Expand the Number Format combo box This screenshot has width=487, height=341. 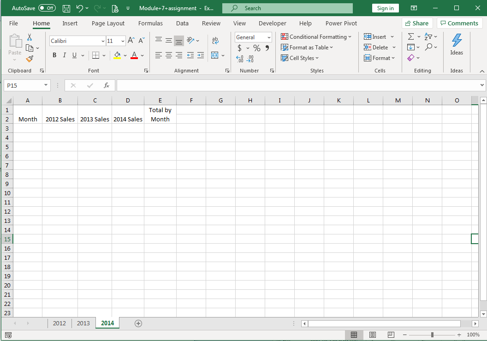tap(269, 37)
